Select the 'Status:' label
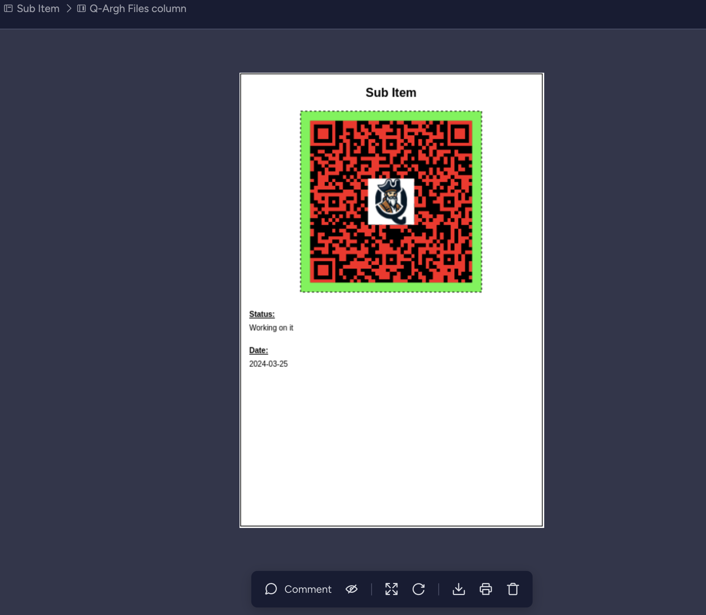The image size is (706, 615). [262, 314]
